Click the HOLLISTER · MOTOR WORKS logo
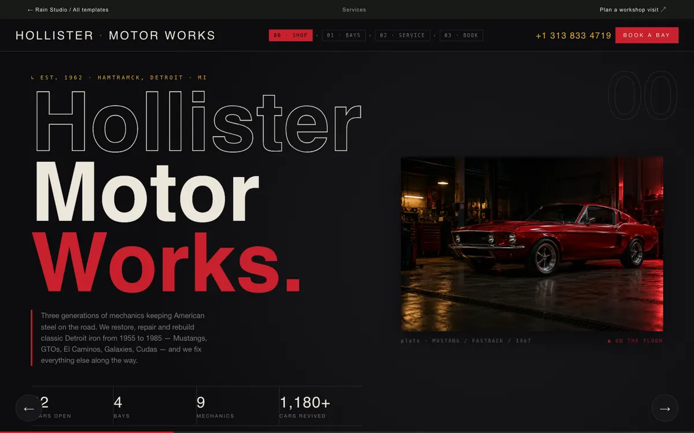The image size is (694, 433). click(x=115, y=36)
